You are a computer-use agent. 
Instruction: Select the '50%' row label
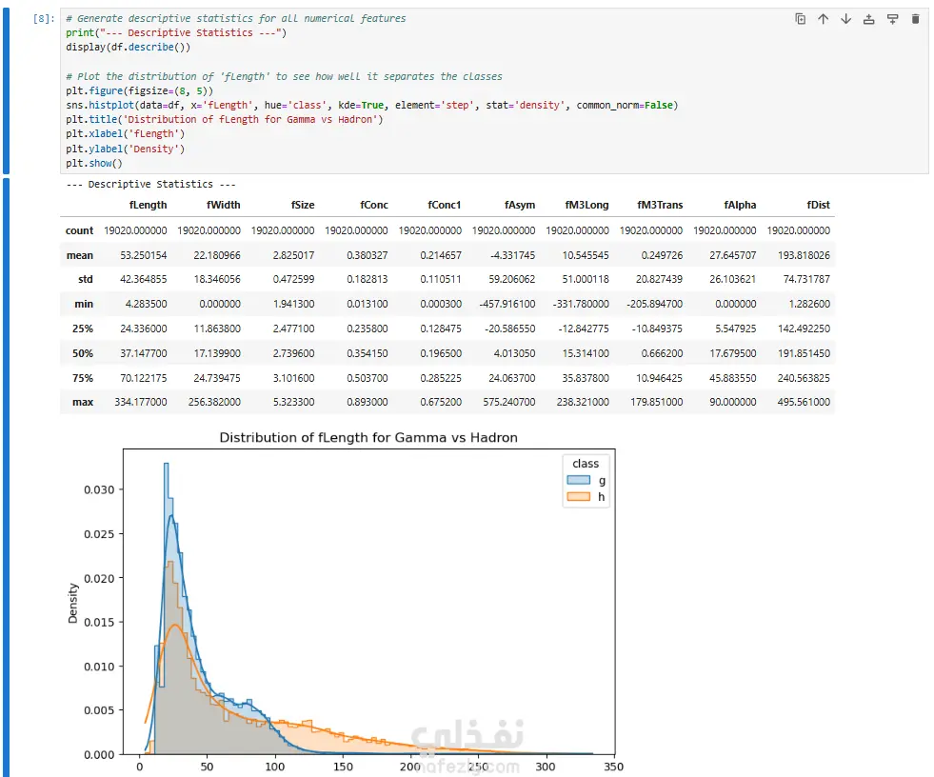tap(83, 353)
